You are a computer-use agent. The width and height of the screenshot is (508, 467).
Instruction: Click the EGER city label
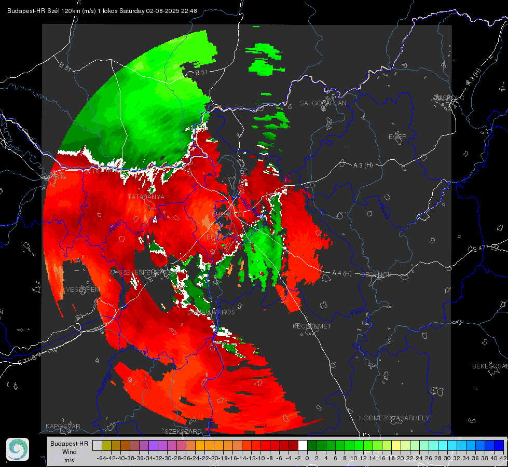click(397, 137)
